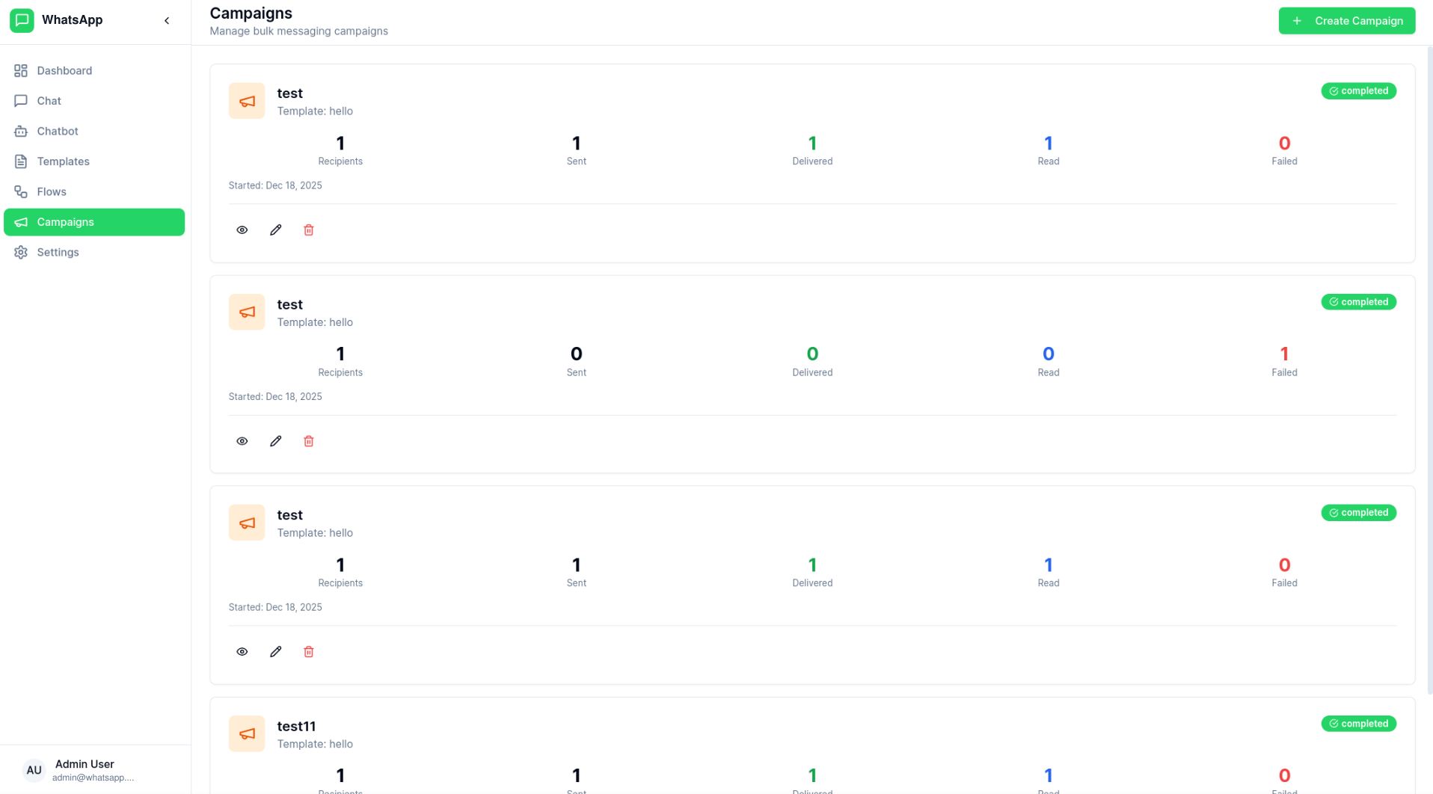Open the Admin User profile menu
Image resolution: width=1433 pixels, height=794 pixels.
(94, 770)
